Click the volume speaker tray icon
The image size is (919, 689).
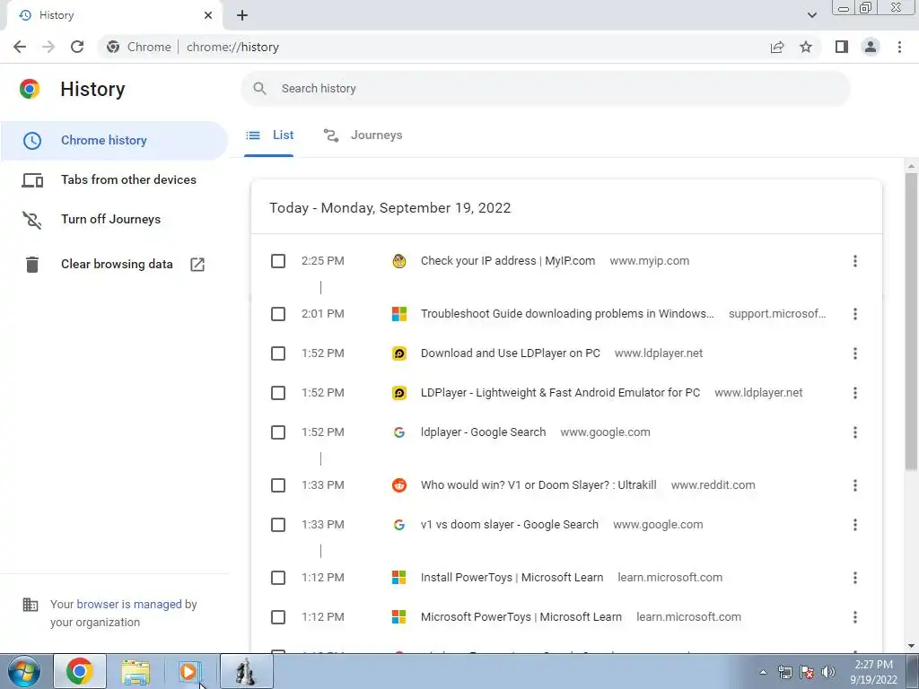coord(828,672)
